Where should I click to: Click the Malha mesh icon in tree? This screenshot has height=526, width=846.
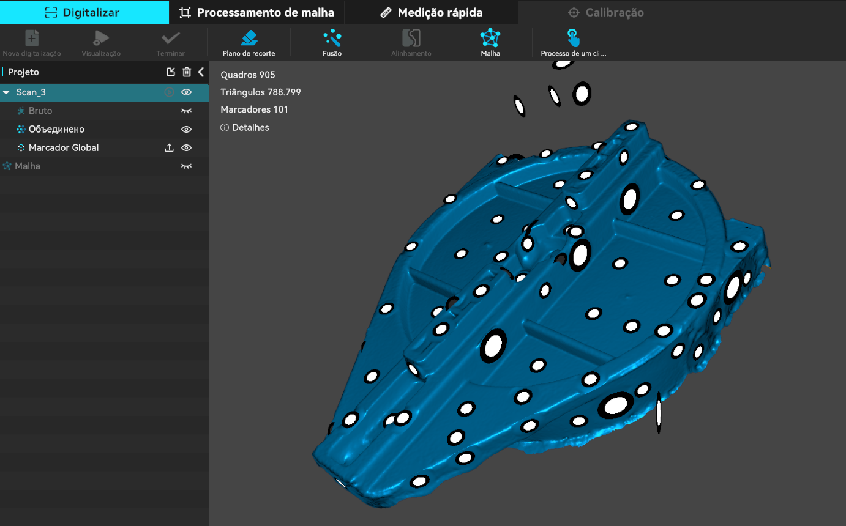tap(7, 166)
